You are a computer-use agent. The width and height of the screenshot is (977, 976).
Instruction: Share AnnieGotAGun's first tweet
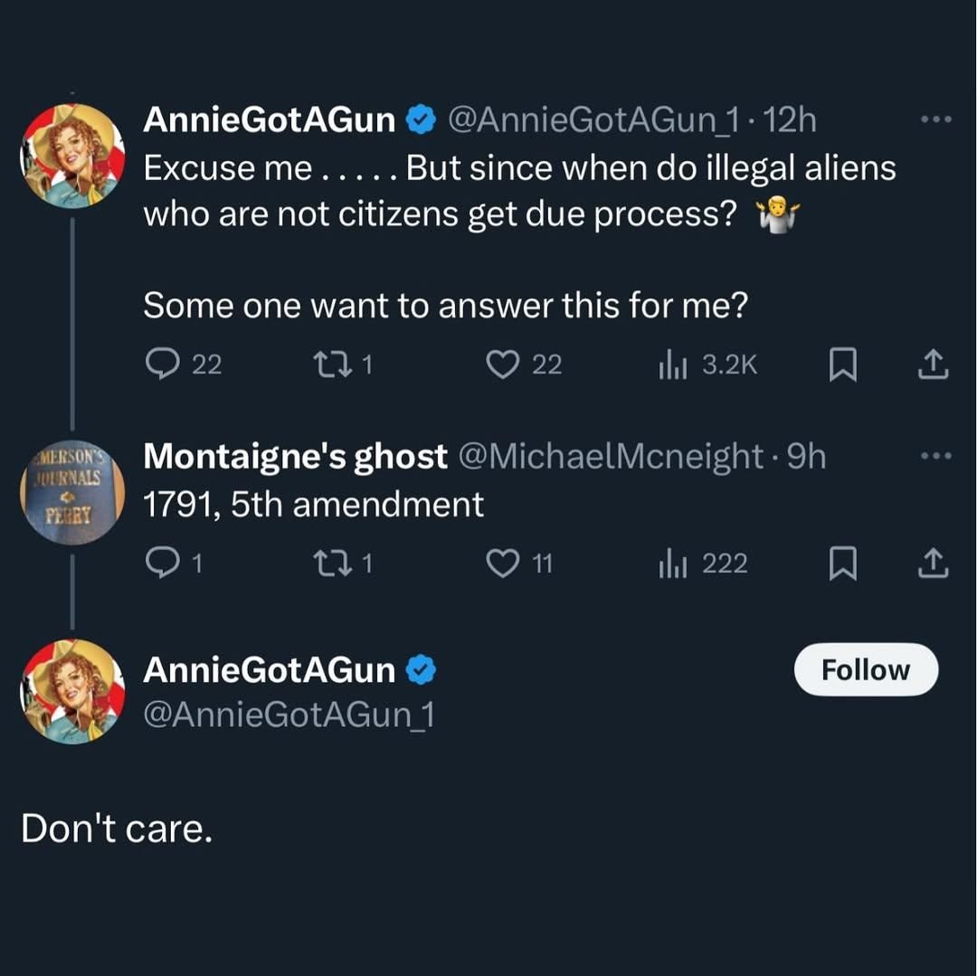click(x=934, y=365)
